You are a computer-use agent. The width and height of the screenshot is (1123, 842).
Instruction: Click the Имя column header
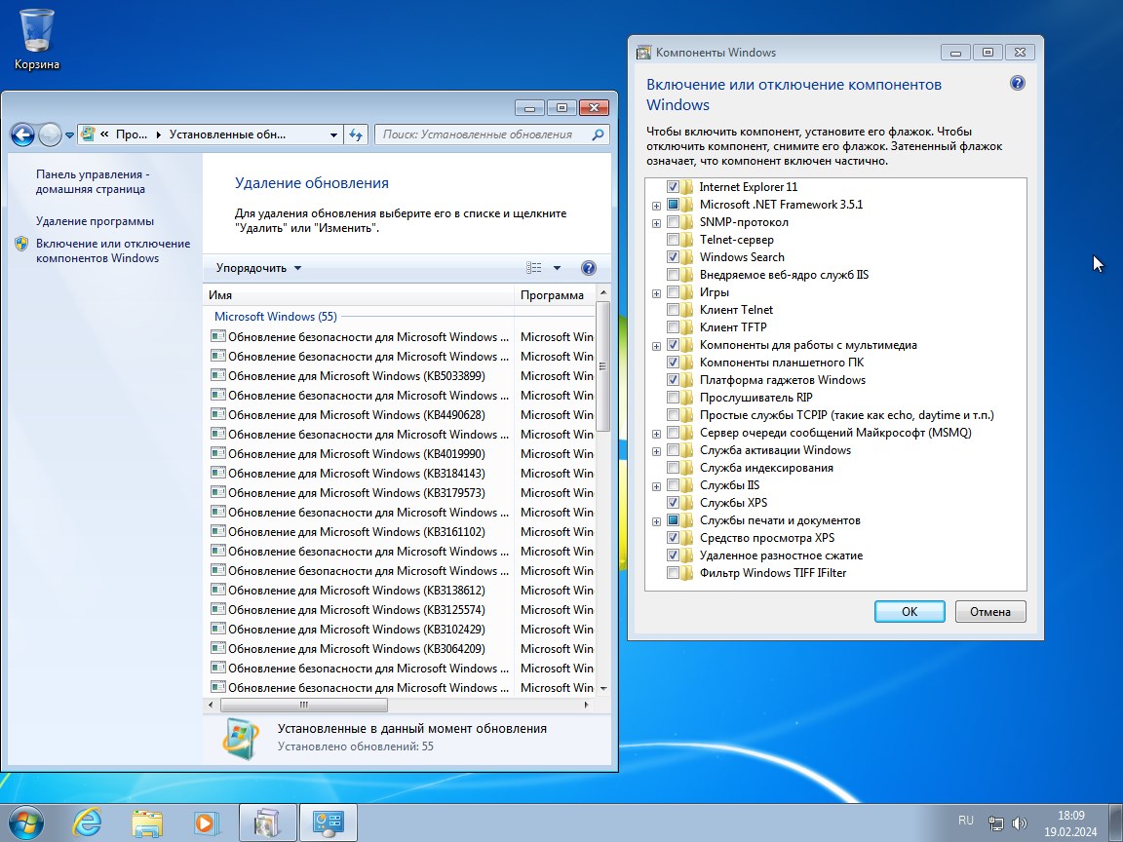pyautogui.click(x=357, y=295)
